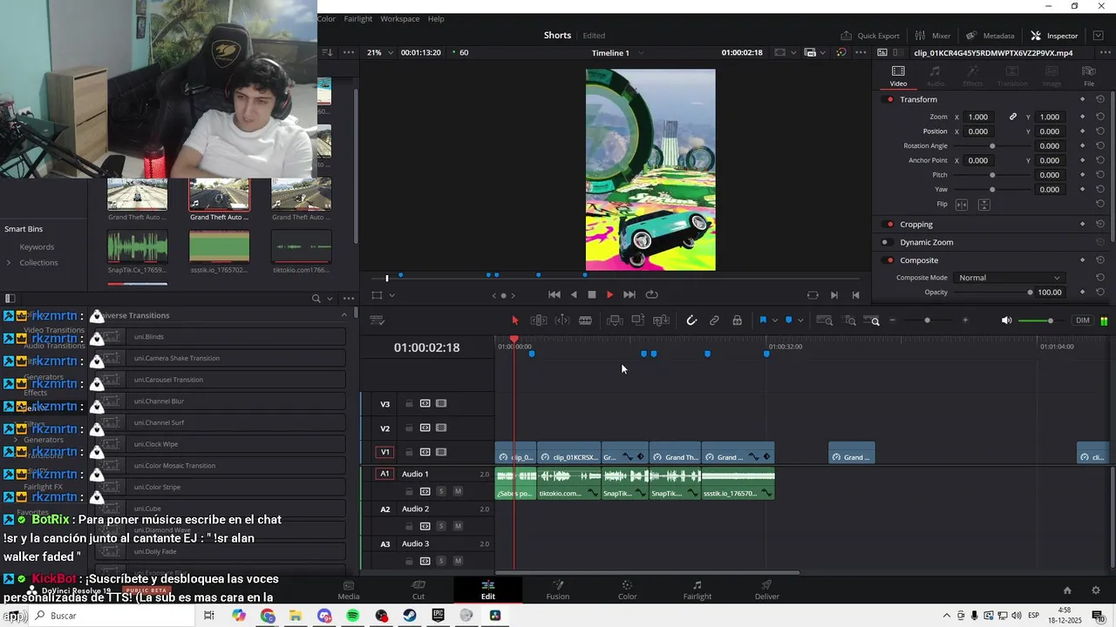Toggle the Inspector panel
The height and width of the screenshot is (627, 1116).
pyautogui.click(x=1054, y=36)
